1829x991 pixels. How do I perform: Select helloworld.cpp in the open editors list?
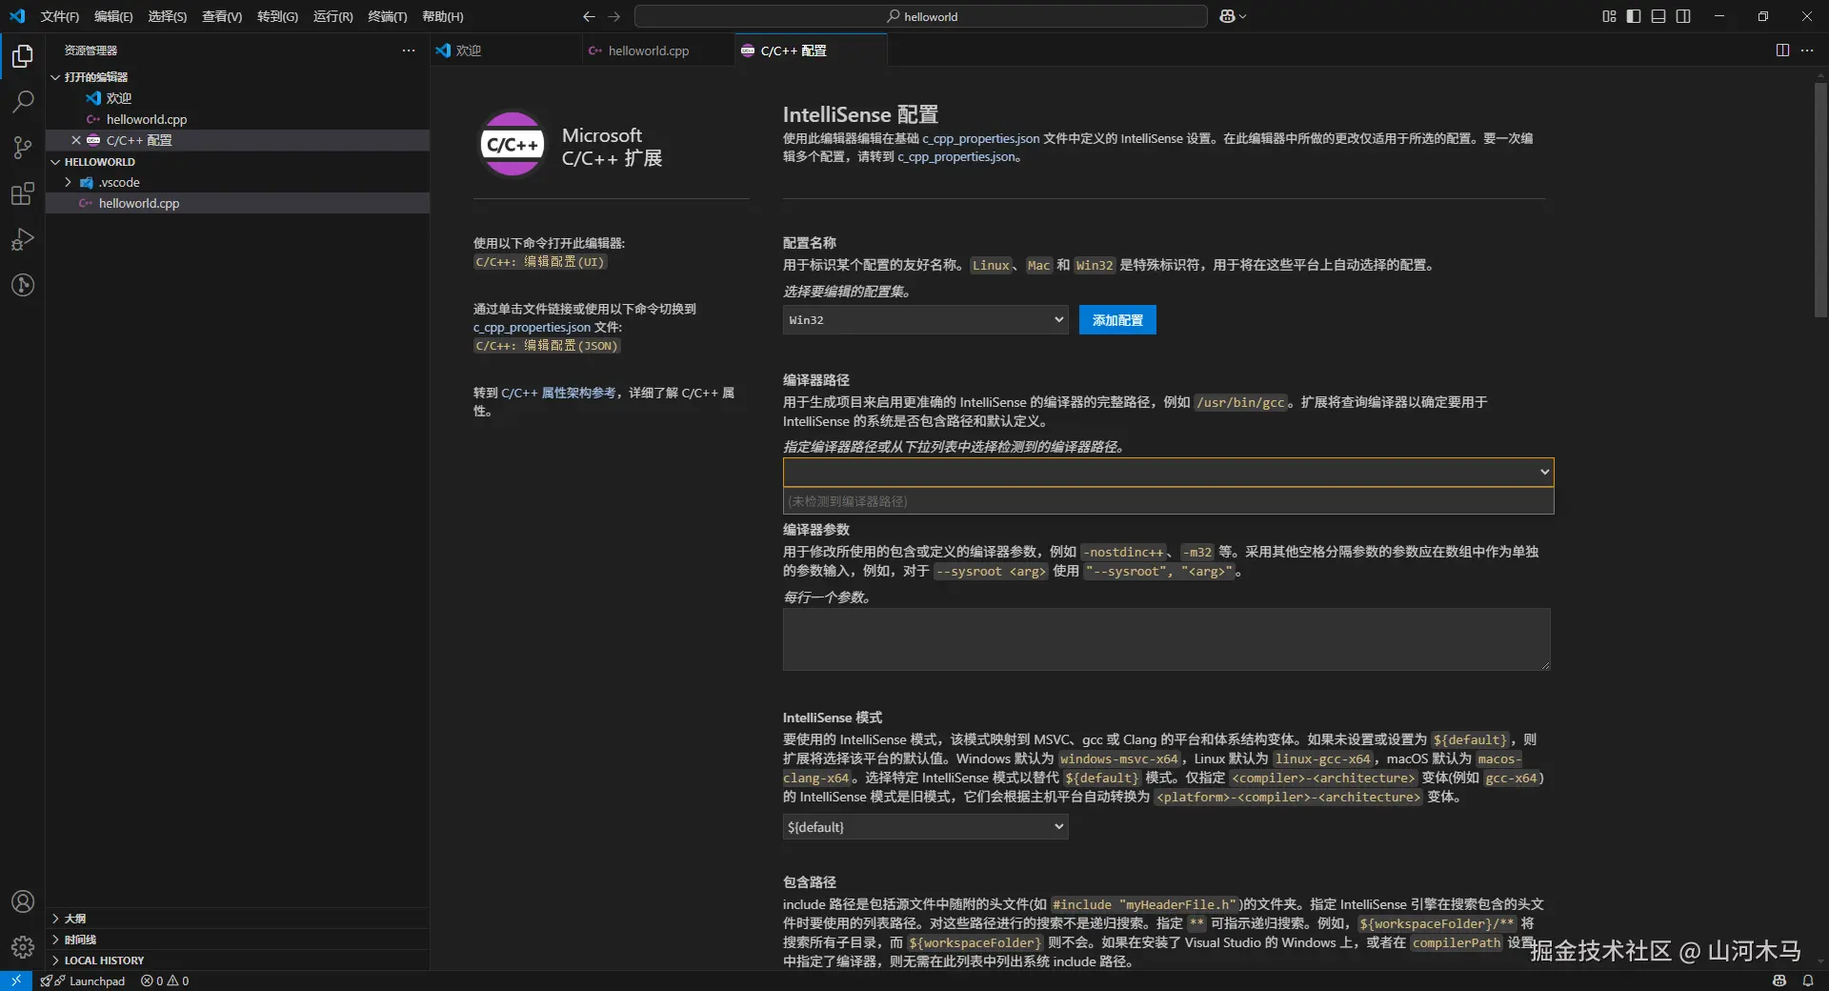point(238,119)
